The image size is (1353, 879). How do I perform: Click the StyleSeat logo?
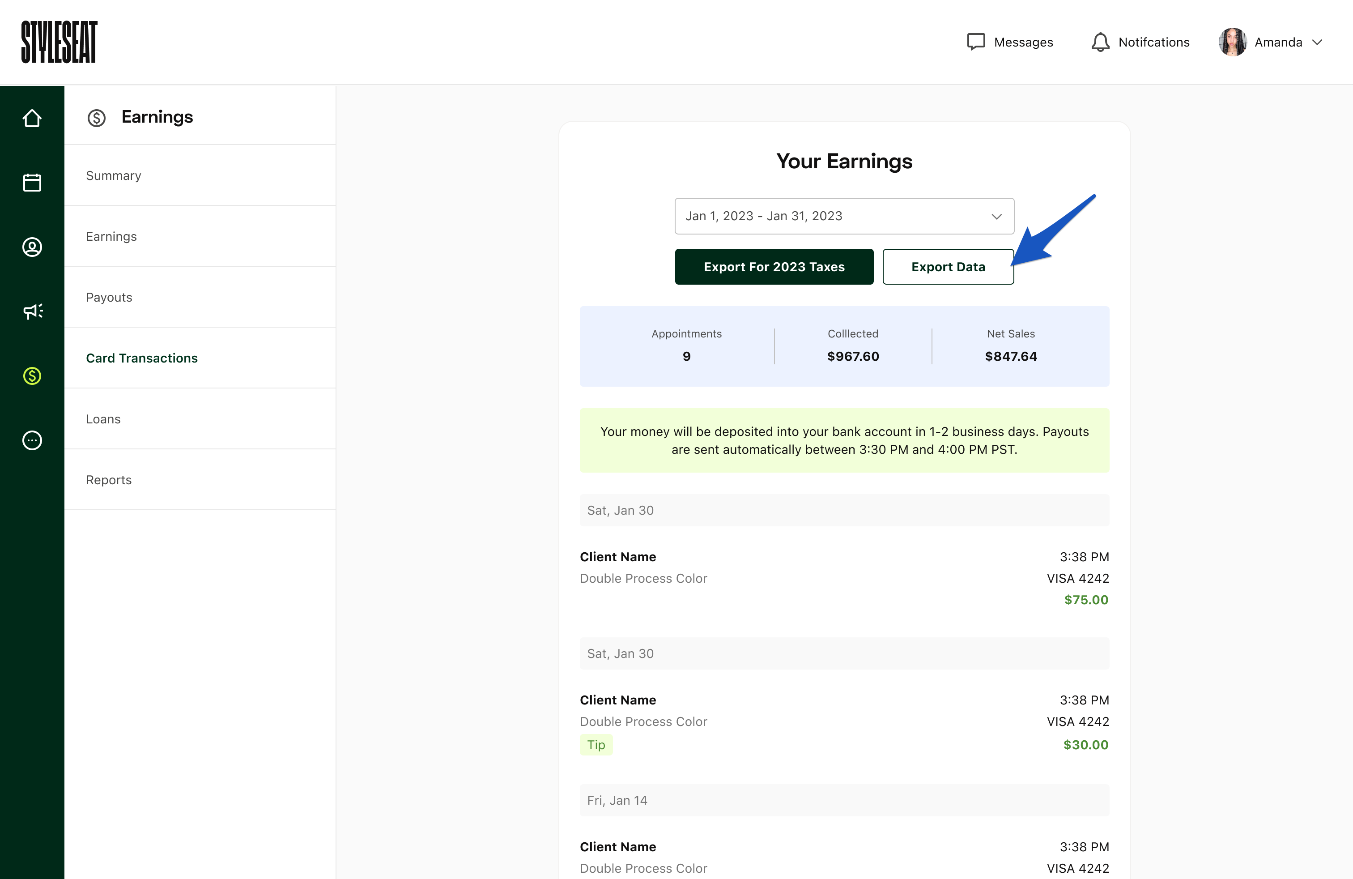(x=59, y=42)
